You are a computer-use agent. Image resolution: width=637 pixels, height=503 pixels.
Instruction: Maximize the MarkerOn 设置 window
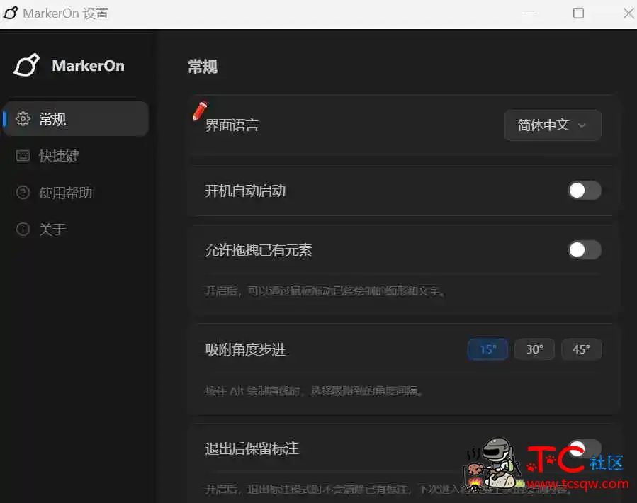click(x=578, y=13)
